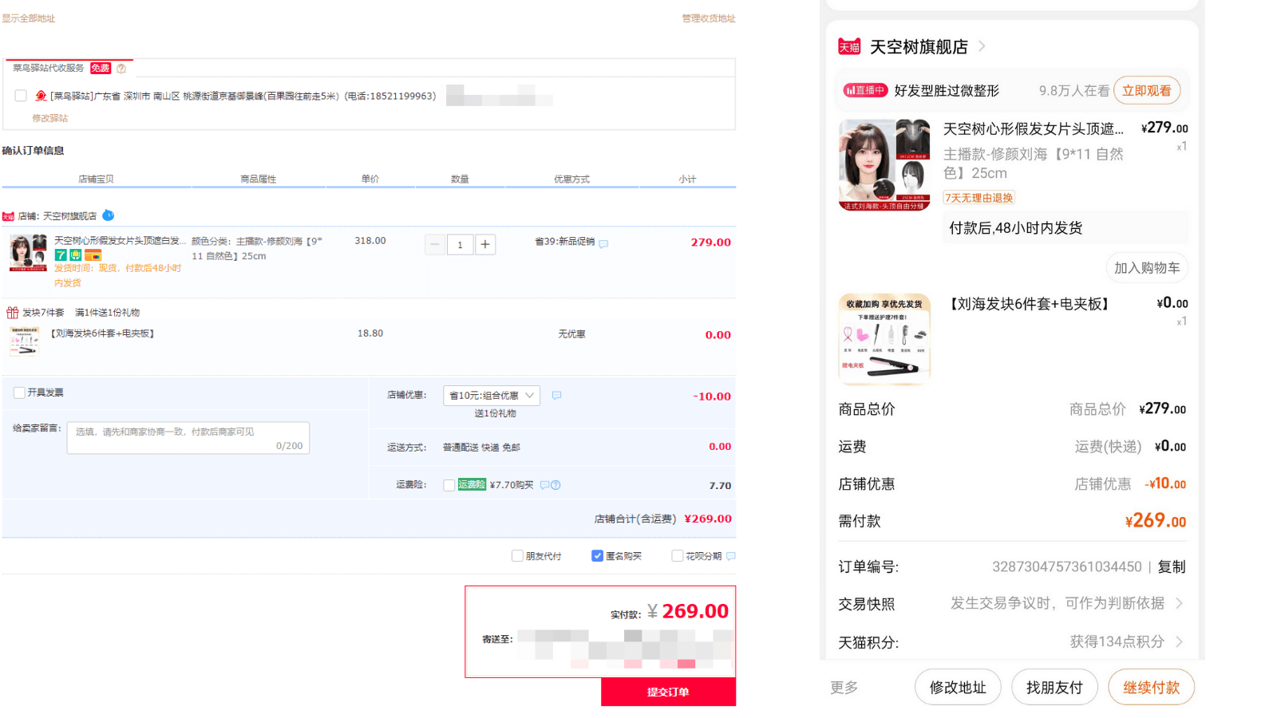Expand the 天空树旗舰店 store chevron on mobile
Image resolution: width=1277 pixels, height=718 pixels.
(x=982, y=46)
